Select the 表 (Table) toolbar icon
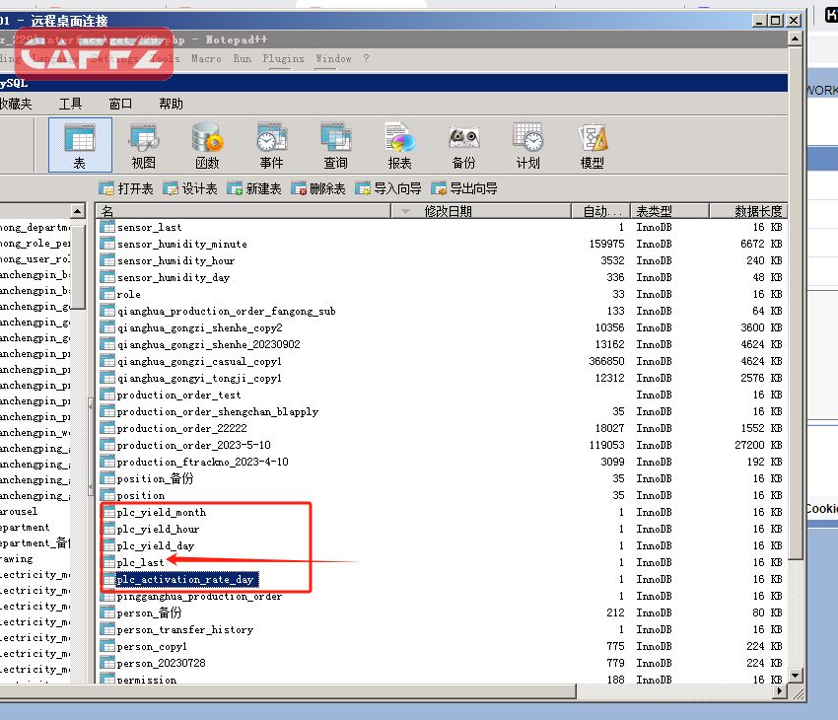Image resolution: width=838 pixels, height=720 pixels. [x=80, y=145]
